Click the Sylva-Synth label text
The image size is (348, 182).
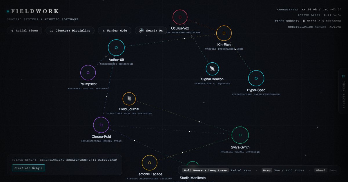[x=240, y=147]
